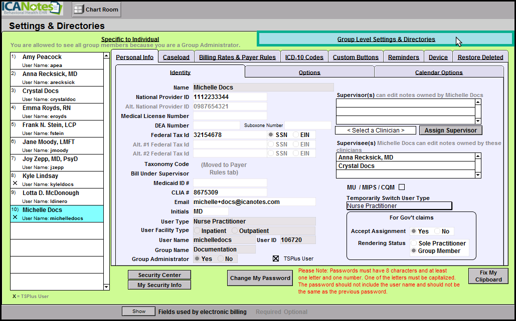Set Accept Assignment to No

(438, 231)
